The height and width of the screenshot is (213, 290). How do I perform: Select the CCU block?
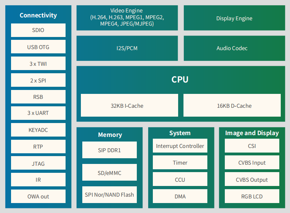pyautogui.click(x=180, y=179)
